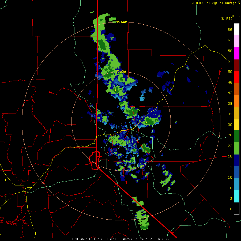The image size is (241, 241).
Task: Click the medium blue 18 kft legend swatch
Action: coord(236,172)
